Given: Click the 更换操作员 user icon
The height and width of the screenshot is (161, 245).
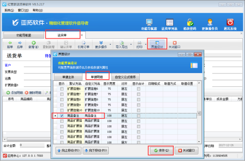Looking at the screenshot, I should 210,22.
